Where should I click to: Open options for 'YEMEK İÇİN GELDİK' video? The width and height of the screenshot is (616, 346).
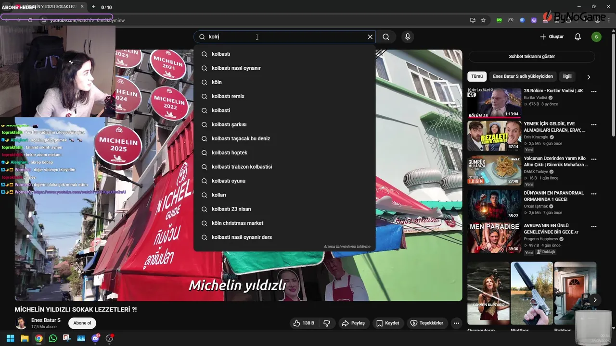pos(594,124)
